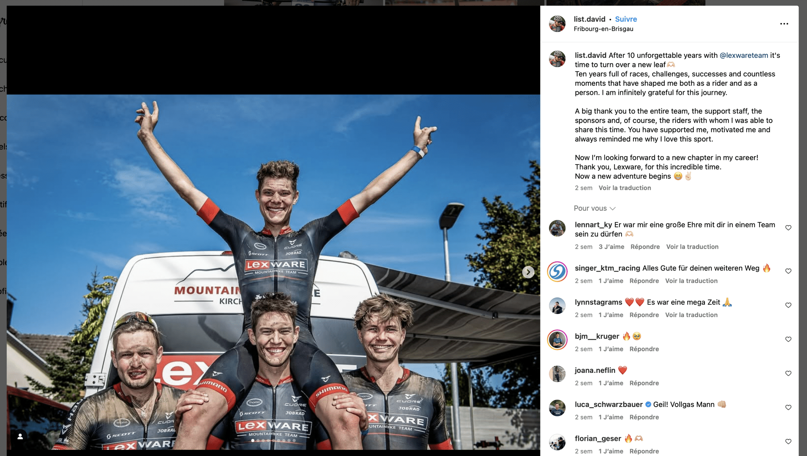Like lynnstagrams' comment with the heart
The width and height of the screenshot is (807, 456).
[x=788, y=305]
